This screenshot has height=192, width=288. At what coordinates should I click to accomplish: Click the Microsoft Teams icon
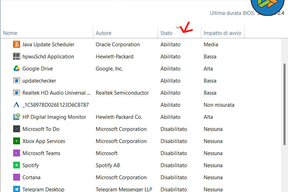pos(17,153)
